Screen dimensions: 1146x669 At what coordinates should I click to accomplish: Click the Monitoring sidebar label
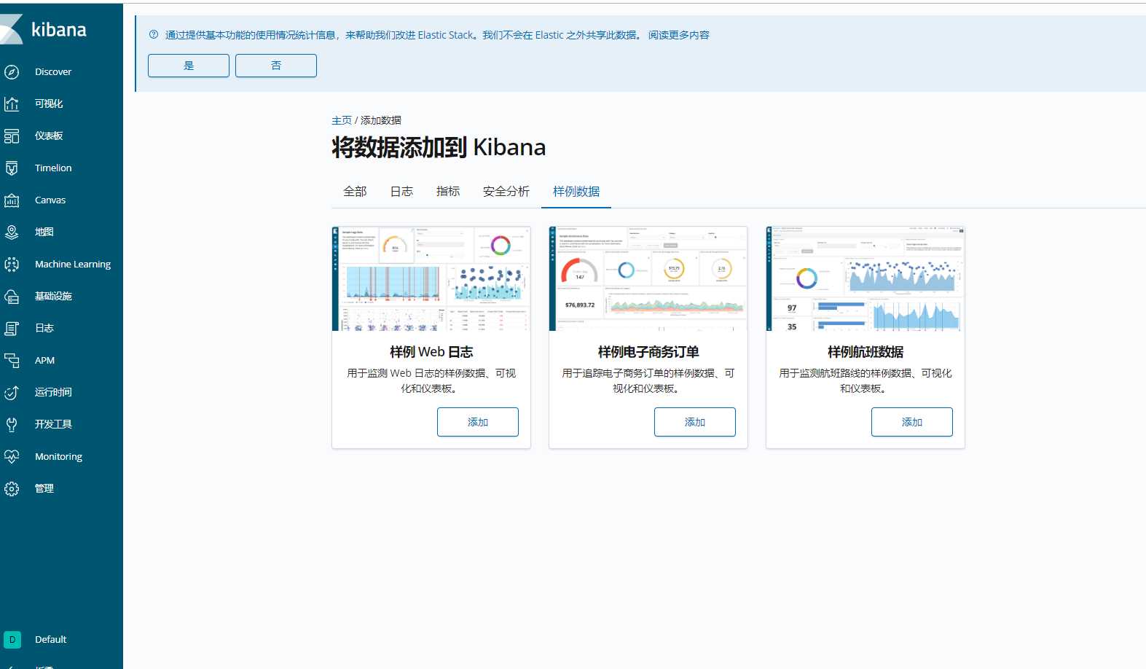coord(58,456)
